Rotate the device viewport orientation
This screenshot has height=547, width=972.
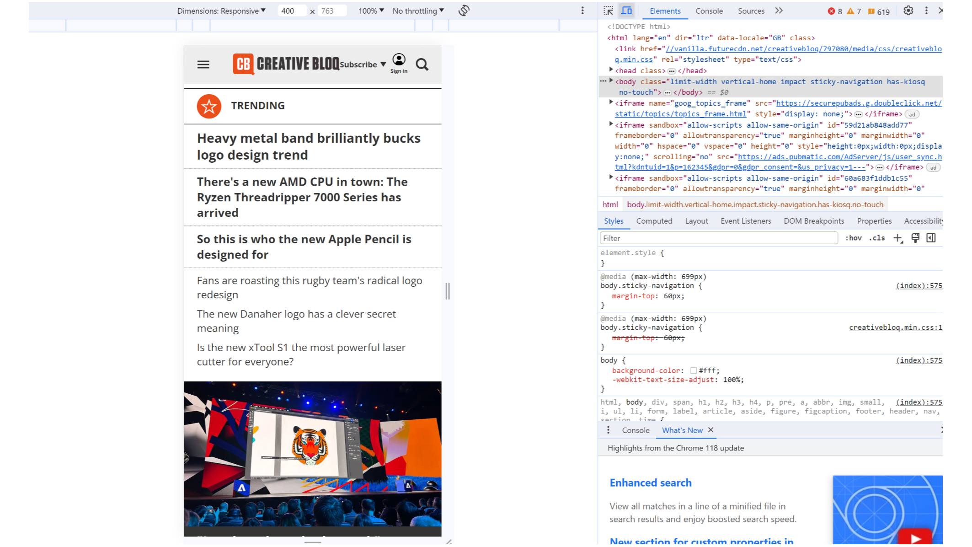click(464, 11)
